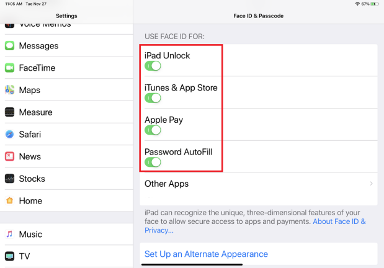
Task: Open Other Apps via the chevron arrow
Action: point(371,184)
